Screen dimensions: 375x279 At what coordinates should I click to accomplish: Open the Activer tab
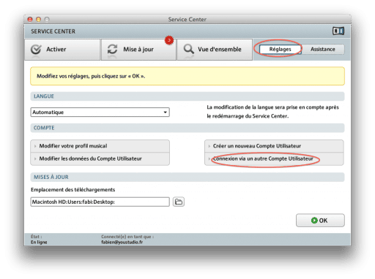click(x=62, y=50)
